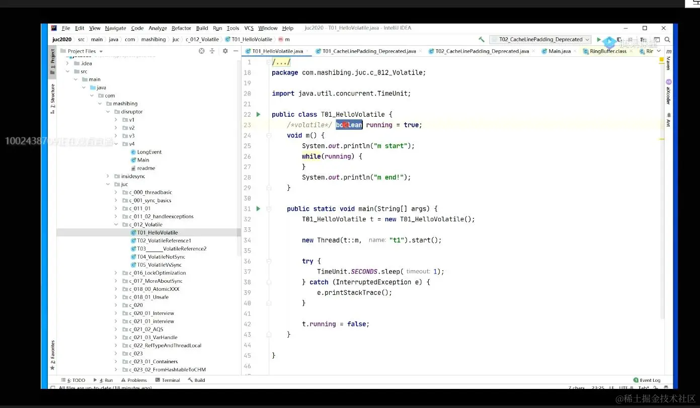Open the Maven tool window
Viewport: 700px width, 408px height.
669,59
